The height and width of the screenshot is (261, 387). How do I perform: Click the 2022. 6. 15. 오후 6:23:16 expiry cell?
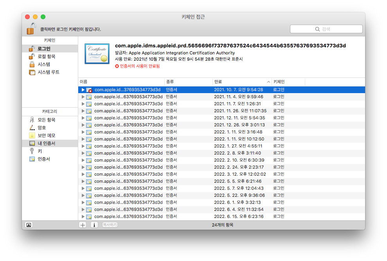point(239,216)
